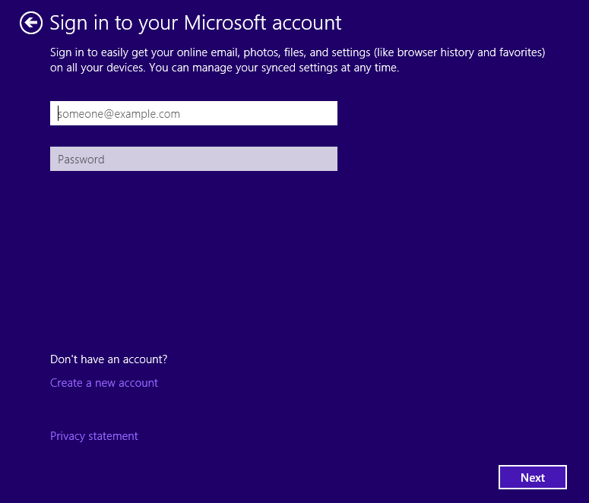Viewport: 589px width, 503px height.
Task: View the Privacy statement
Action: point(94,436)
